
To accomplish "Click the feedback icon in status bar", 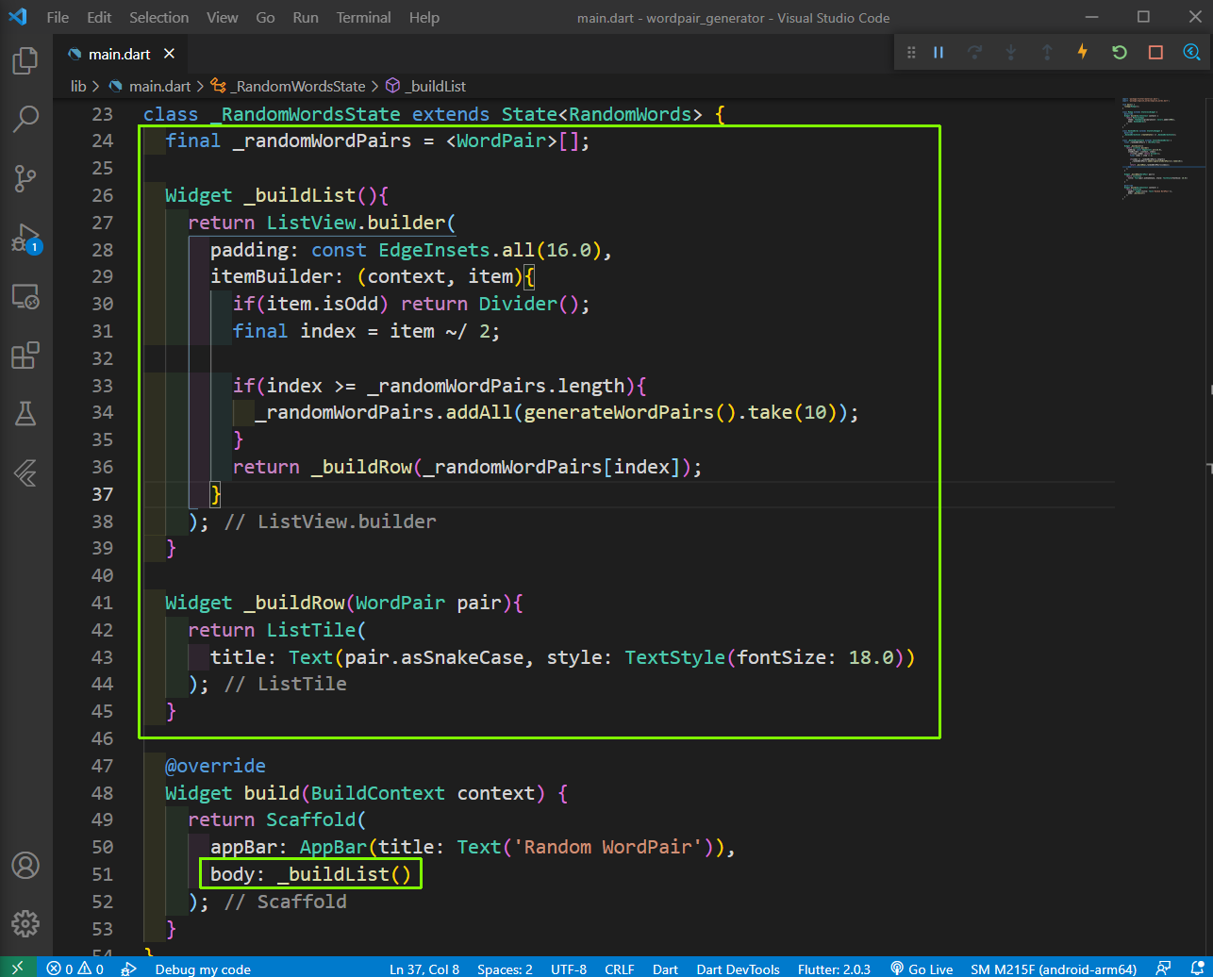I will pyautogui.click(x=1165, y=969).
